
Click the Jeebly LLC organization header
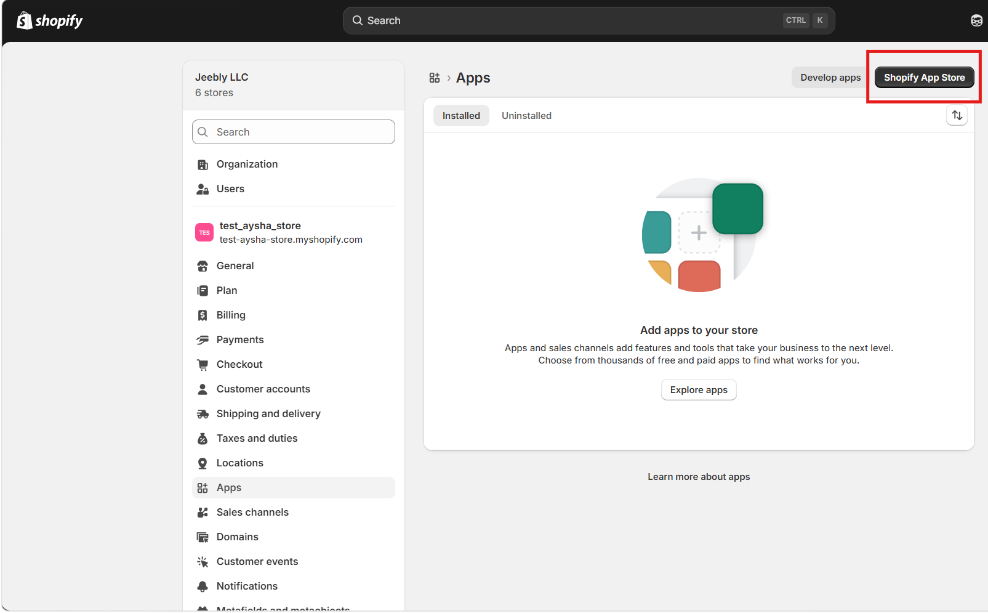coord(294,85)
